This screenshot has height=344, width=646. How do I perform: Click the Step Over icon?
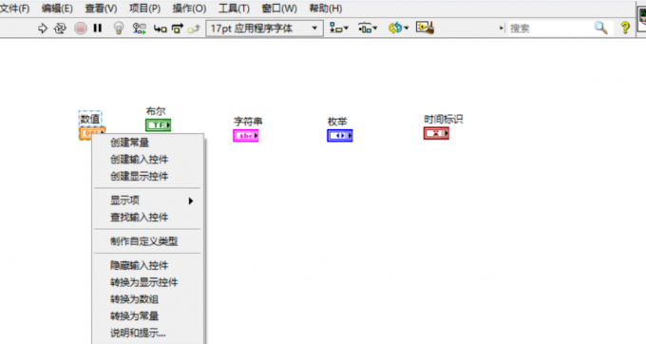pos(177,29)
